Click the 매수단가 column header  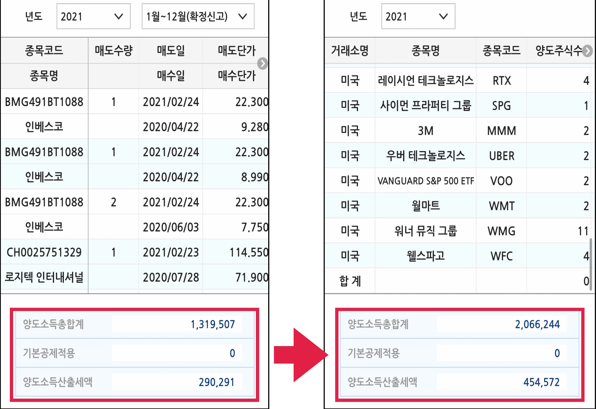click(x=236, y=76)
